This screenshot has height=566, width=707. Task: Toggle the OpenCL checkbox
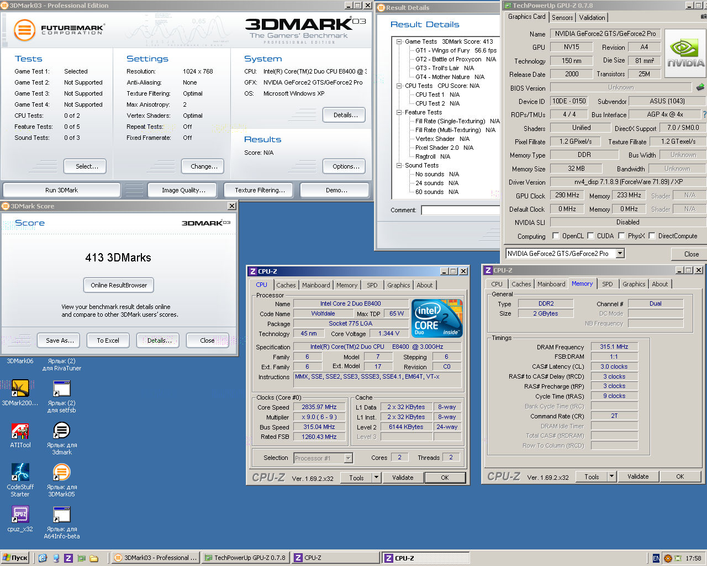tap(556, 235)
